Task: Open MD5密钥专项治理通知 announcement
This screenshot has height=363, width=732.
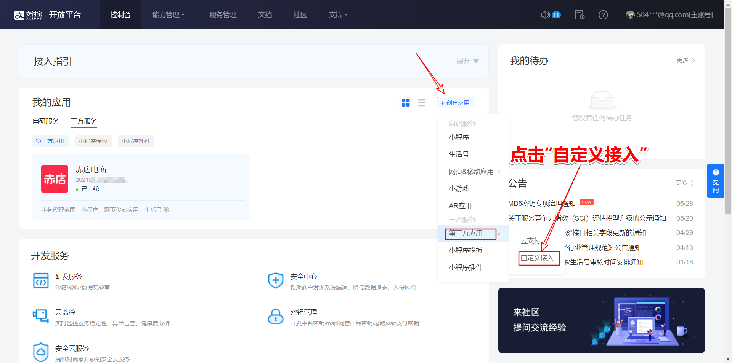Action: point(542,204)
